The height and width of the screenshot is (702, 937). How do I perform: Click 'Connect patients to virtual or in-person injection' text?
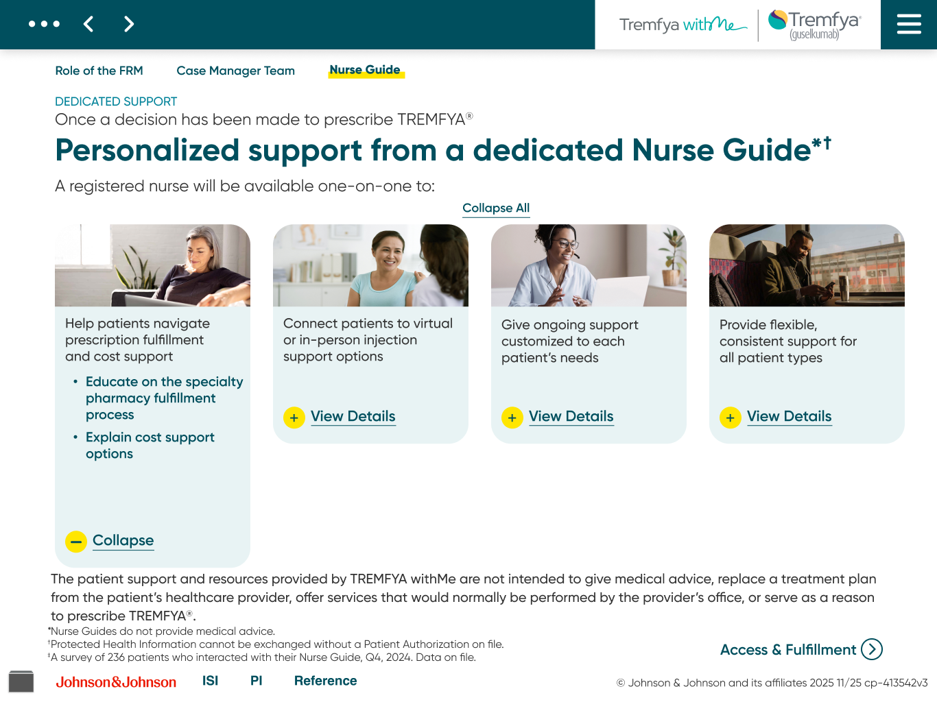point(368,340)
